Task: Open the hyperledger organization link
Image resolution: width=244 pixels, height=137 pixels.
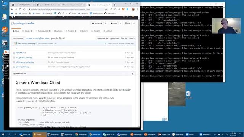Action: tap(19, 24)
